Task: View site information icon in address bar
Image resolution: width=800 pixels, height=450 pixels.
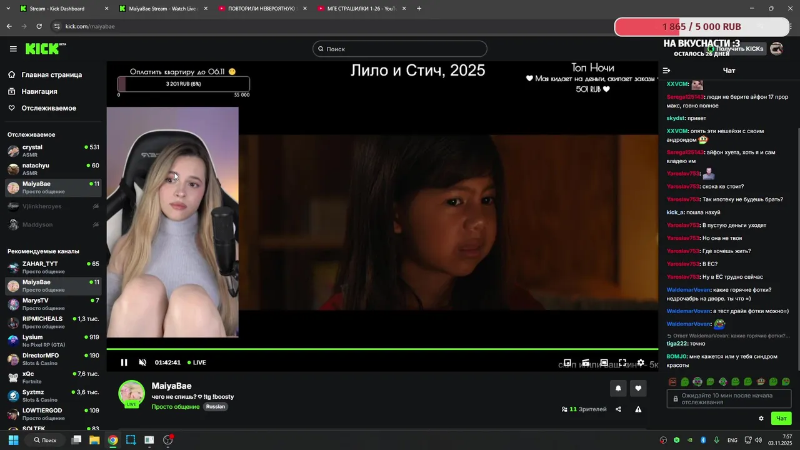Action: (57, 26)
